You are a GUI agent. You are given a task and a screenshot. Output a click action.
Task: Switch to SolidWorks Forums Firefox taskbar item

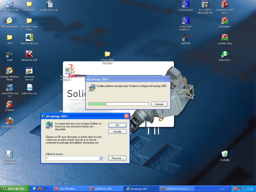(177, 189)
